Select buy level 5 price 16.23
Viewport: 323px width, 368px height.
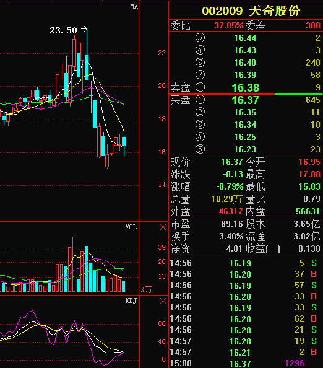pyautogui.click(x=245, y=149)
